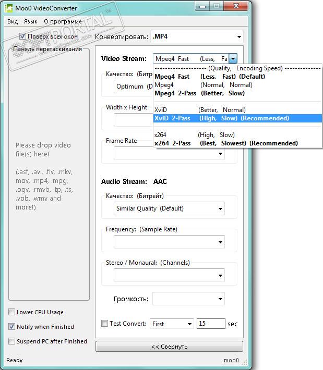This screenshot has width=323, height=370.
Task: Open the Optimum video quality dropdown
Action: (134, 87)
